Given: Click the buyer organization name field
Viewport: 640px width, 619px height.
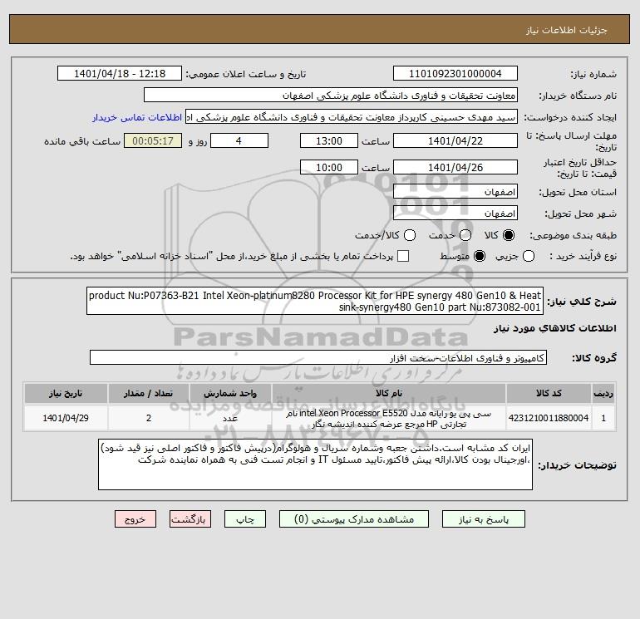Looking at the screenshot, I should (x=331, y=96).
